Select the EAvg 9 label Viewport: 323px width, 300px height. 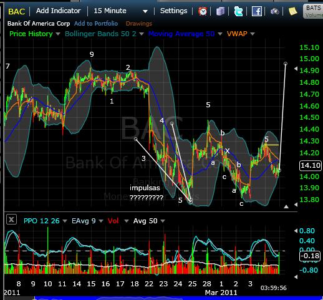tap(84, 221)
